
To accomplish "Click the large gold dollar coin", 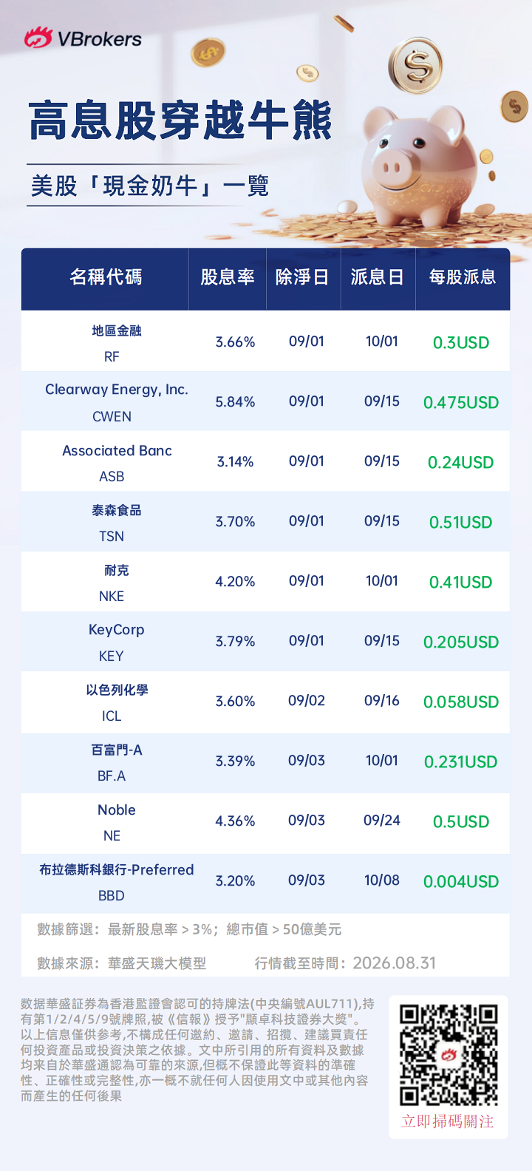I will [415, 65].
